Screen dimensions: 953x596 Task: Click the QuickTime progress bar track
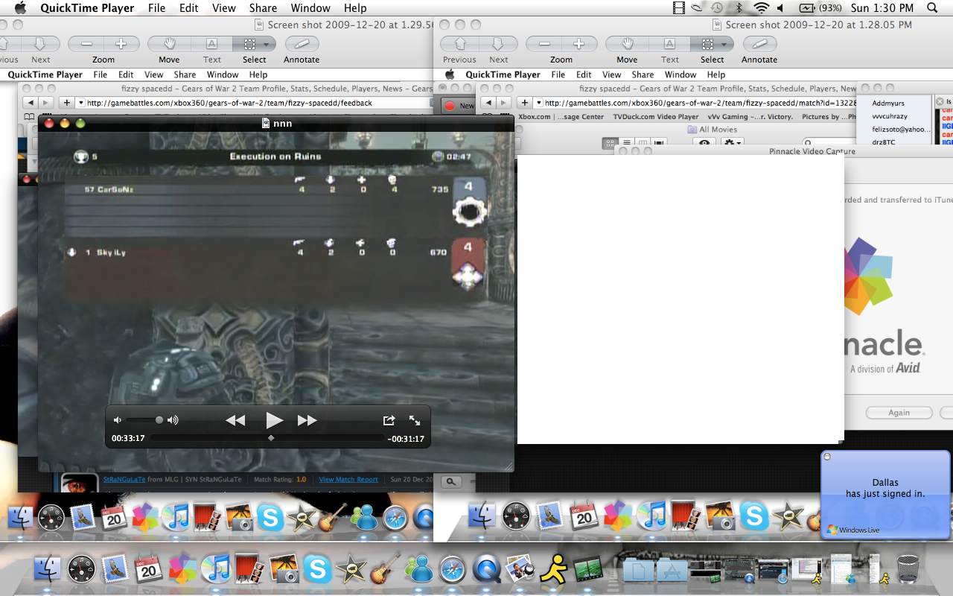268,438
